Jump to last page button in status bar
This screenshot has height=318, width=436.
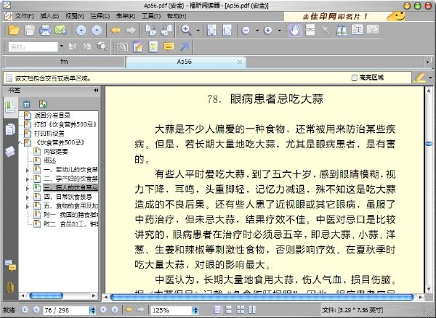pos(115,310)
